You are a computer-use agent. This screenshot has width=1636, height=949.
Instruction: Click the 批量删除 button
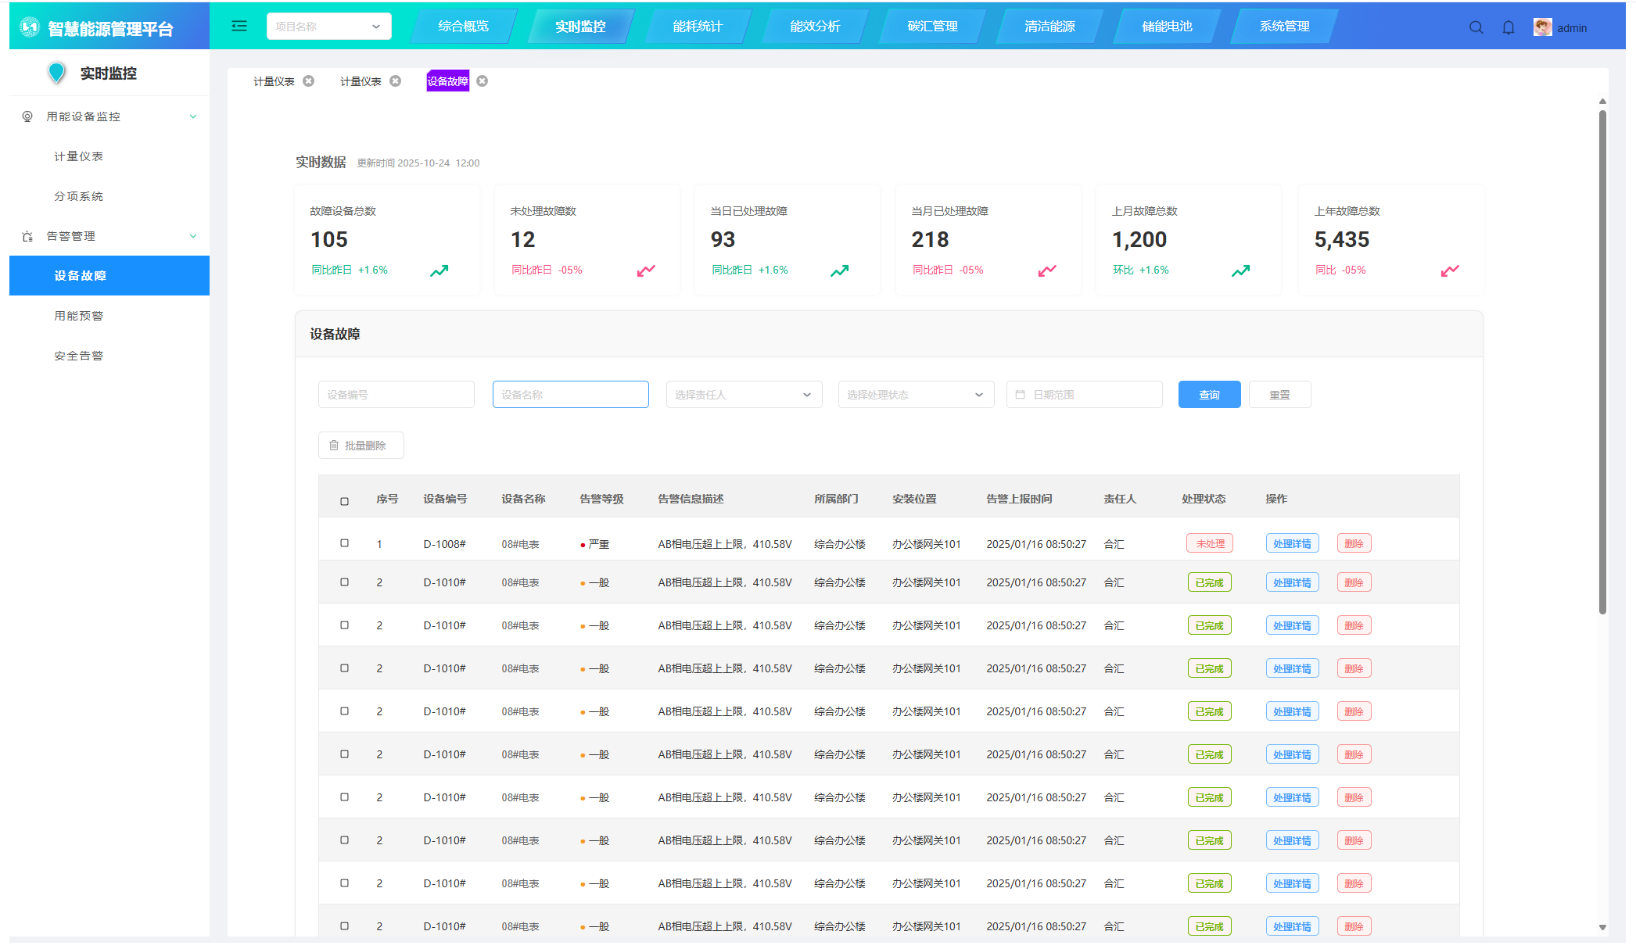[361, 446]
